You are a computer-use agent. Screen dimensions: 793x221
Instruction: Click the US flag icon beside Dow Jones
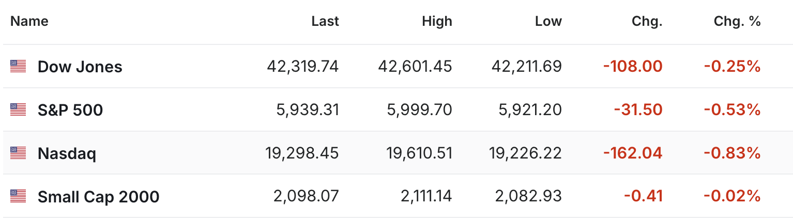(x=18, y=66)
